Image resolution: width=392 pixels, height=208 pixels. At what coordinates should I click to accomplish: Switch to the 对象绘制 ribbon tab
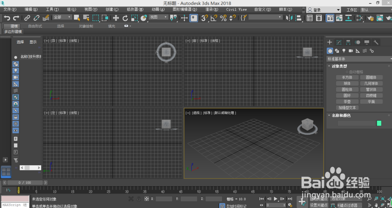(x=86, y=26)
